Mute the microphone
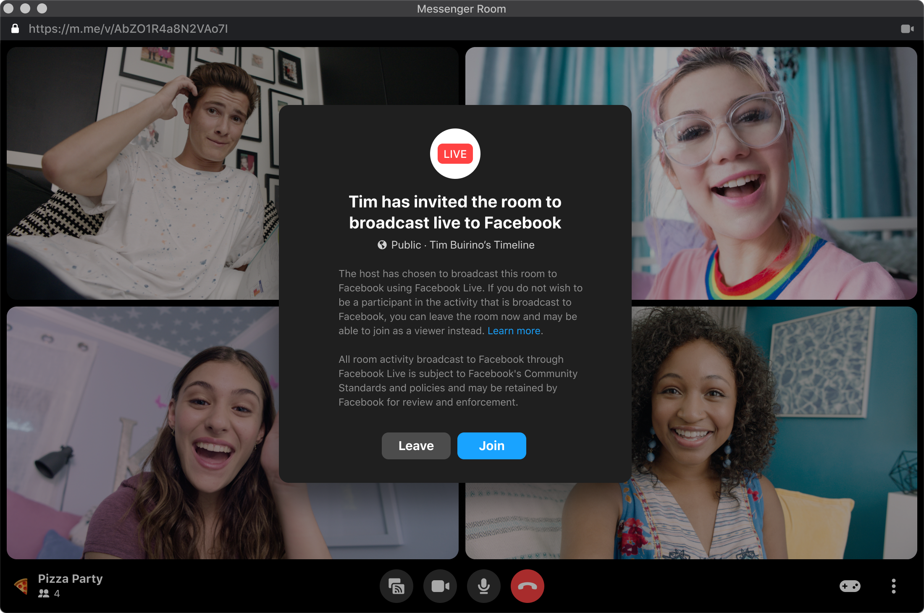 pyautogui.click(x=484, y=586)
